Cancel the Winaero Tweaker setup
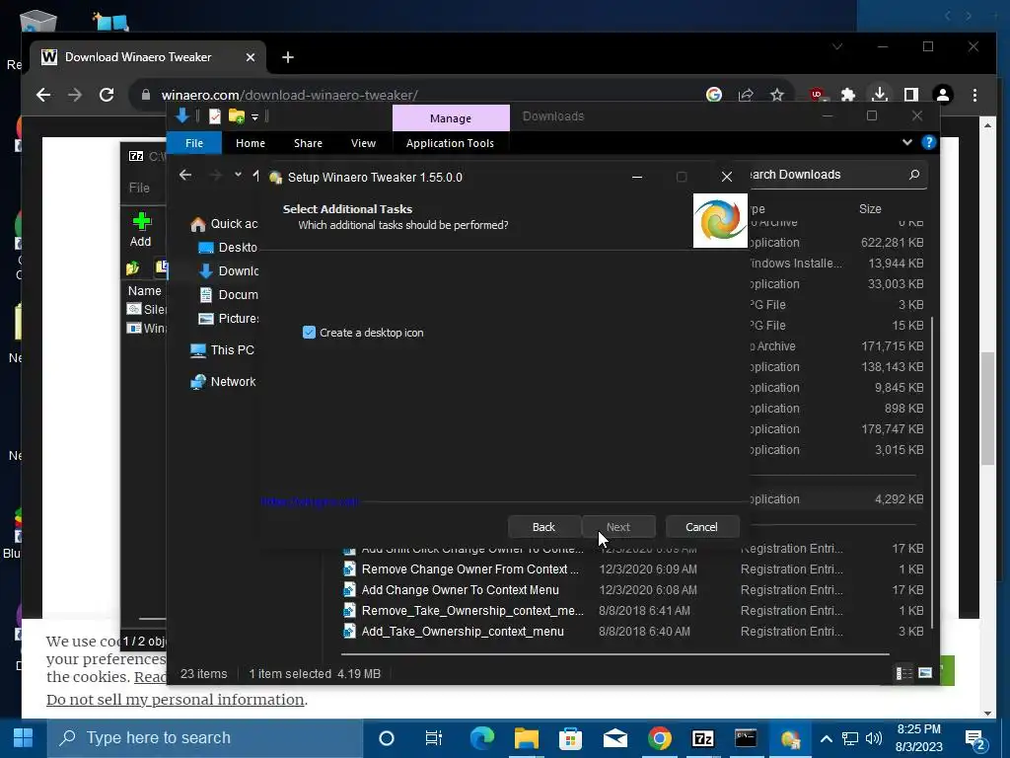The width and height of the screenshot is (1010, 758). [x=701, y=527]
